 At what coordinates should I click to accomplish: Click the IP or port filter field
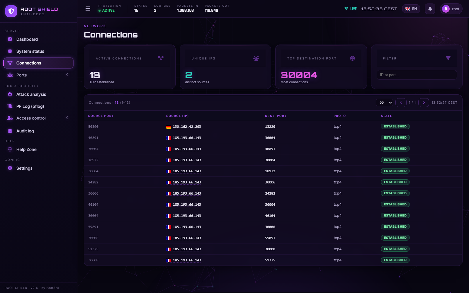click(x=417, y=75)
